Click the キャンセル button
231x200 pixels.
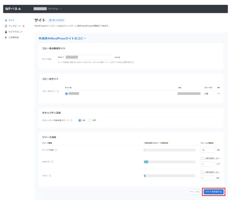point(195,192)
